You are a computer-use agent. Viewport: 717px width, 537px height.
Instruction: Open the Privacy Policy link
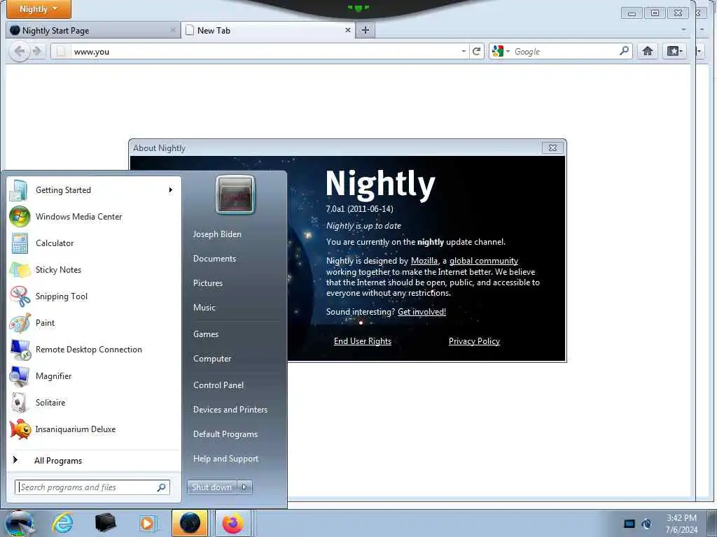coord(474,341)
